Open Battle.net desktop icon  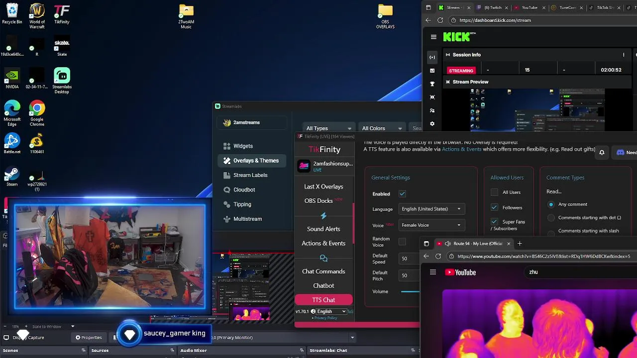pyautogui.click(x=12, y=143)
